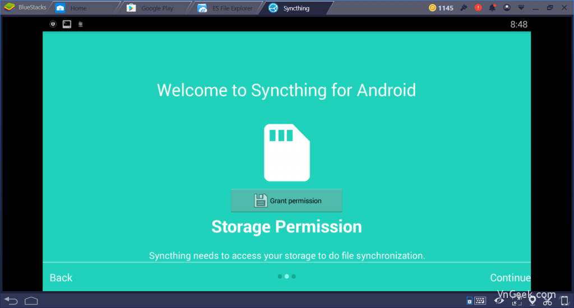Open the set location pin icon
Viewport: 574px width, 308px height.
click(x=533, y=301)
